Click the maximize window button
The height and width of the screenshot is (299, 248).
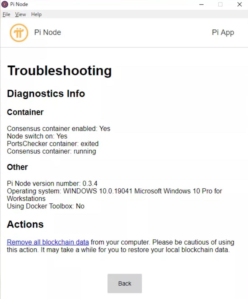[220, 4]
